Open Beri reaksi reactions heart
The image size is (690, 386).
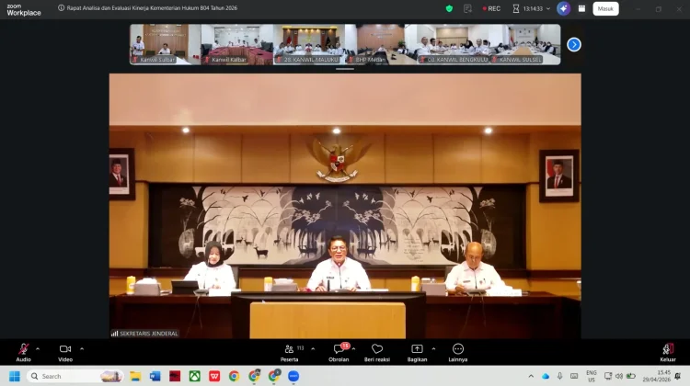point(377,353)
